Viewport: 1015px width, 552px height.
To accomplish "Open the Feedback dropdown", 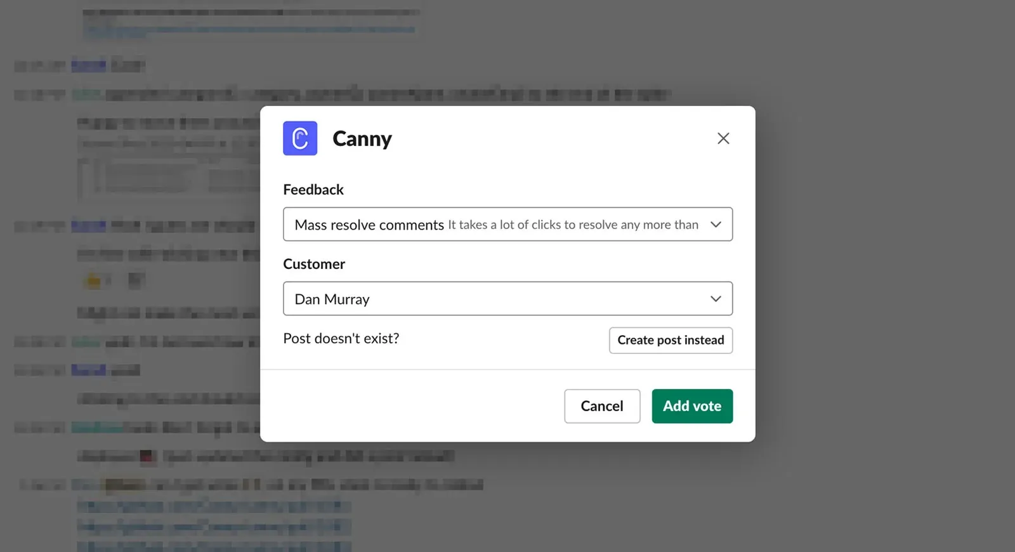I will (507, 224).
